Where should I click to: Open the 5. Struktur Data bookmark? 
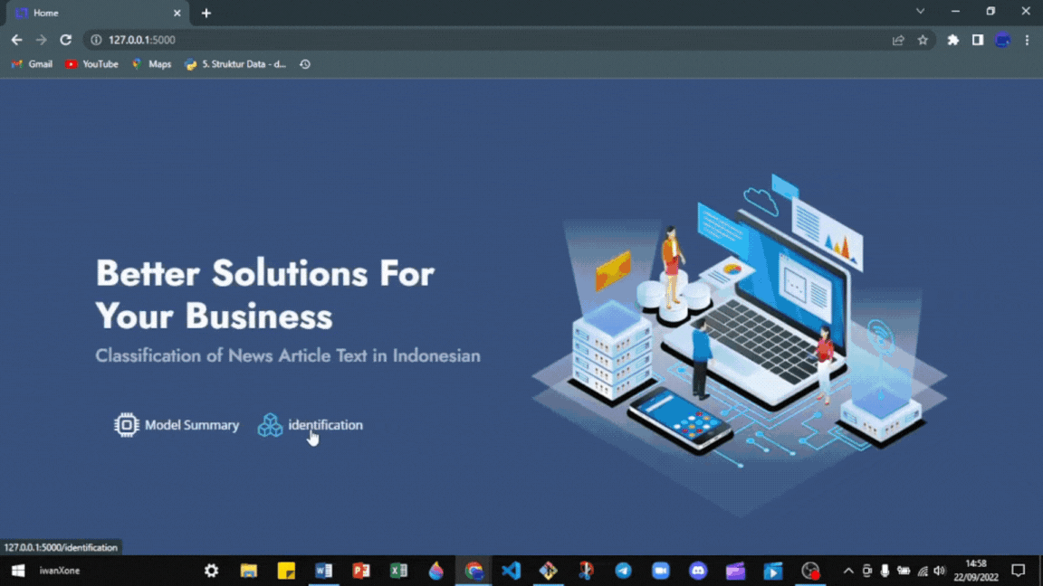(x=236, y=64)
